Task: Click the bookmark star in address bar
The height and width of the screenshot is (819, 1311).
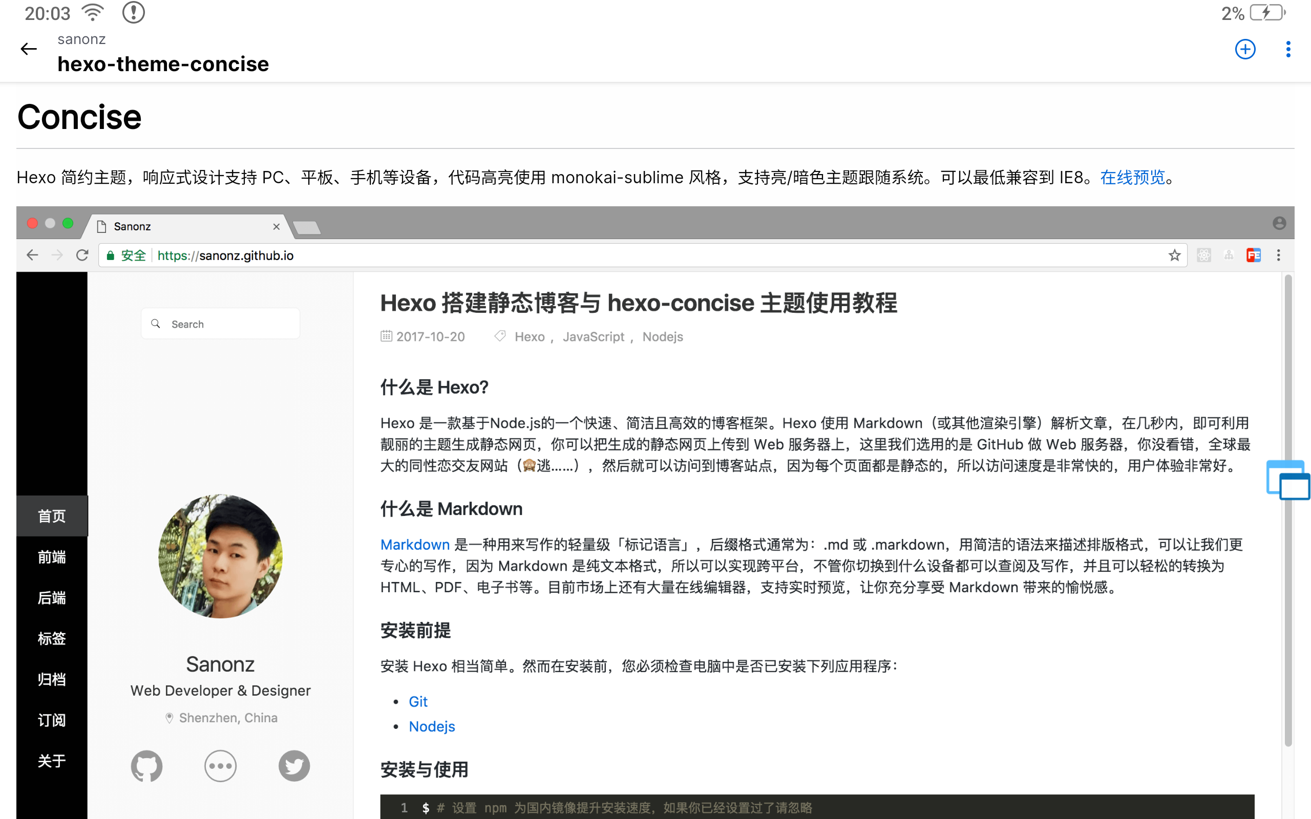Action: (1174, 255)
